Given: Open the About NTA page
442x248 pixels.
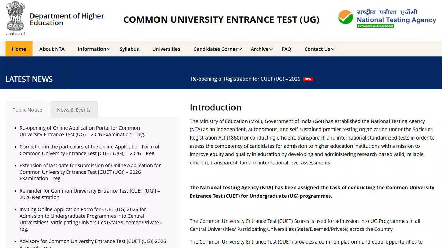Looking at the screenshot, I should pos(51,49).
